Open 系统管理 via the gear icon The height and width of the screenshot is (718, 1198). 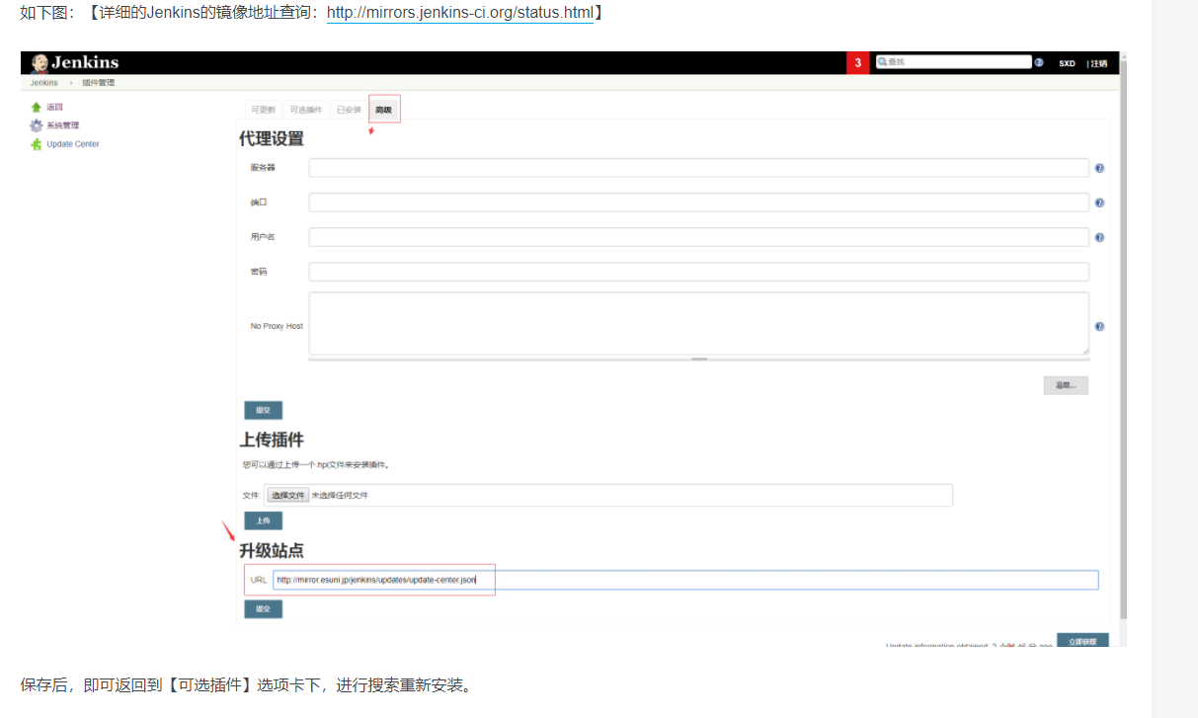[35, 124]
